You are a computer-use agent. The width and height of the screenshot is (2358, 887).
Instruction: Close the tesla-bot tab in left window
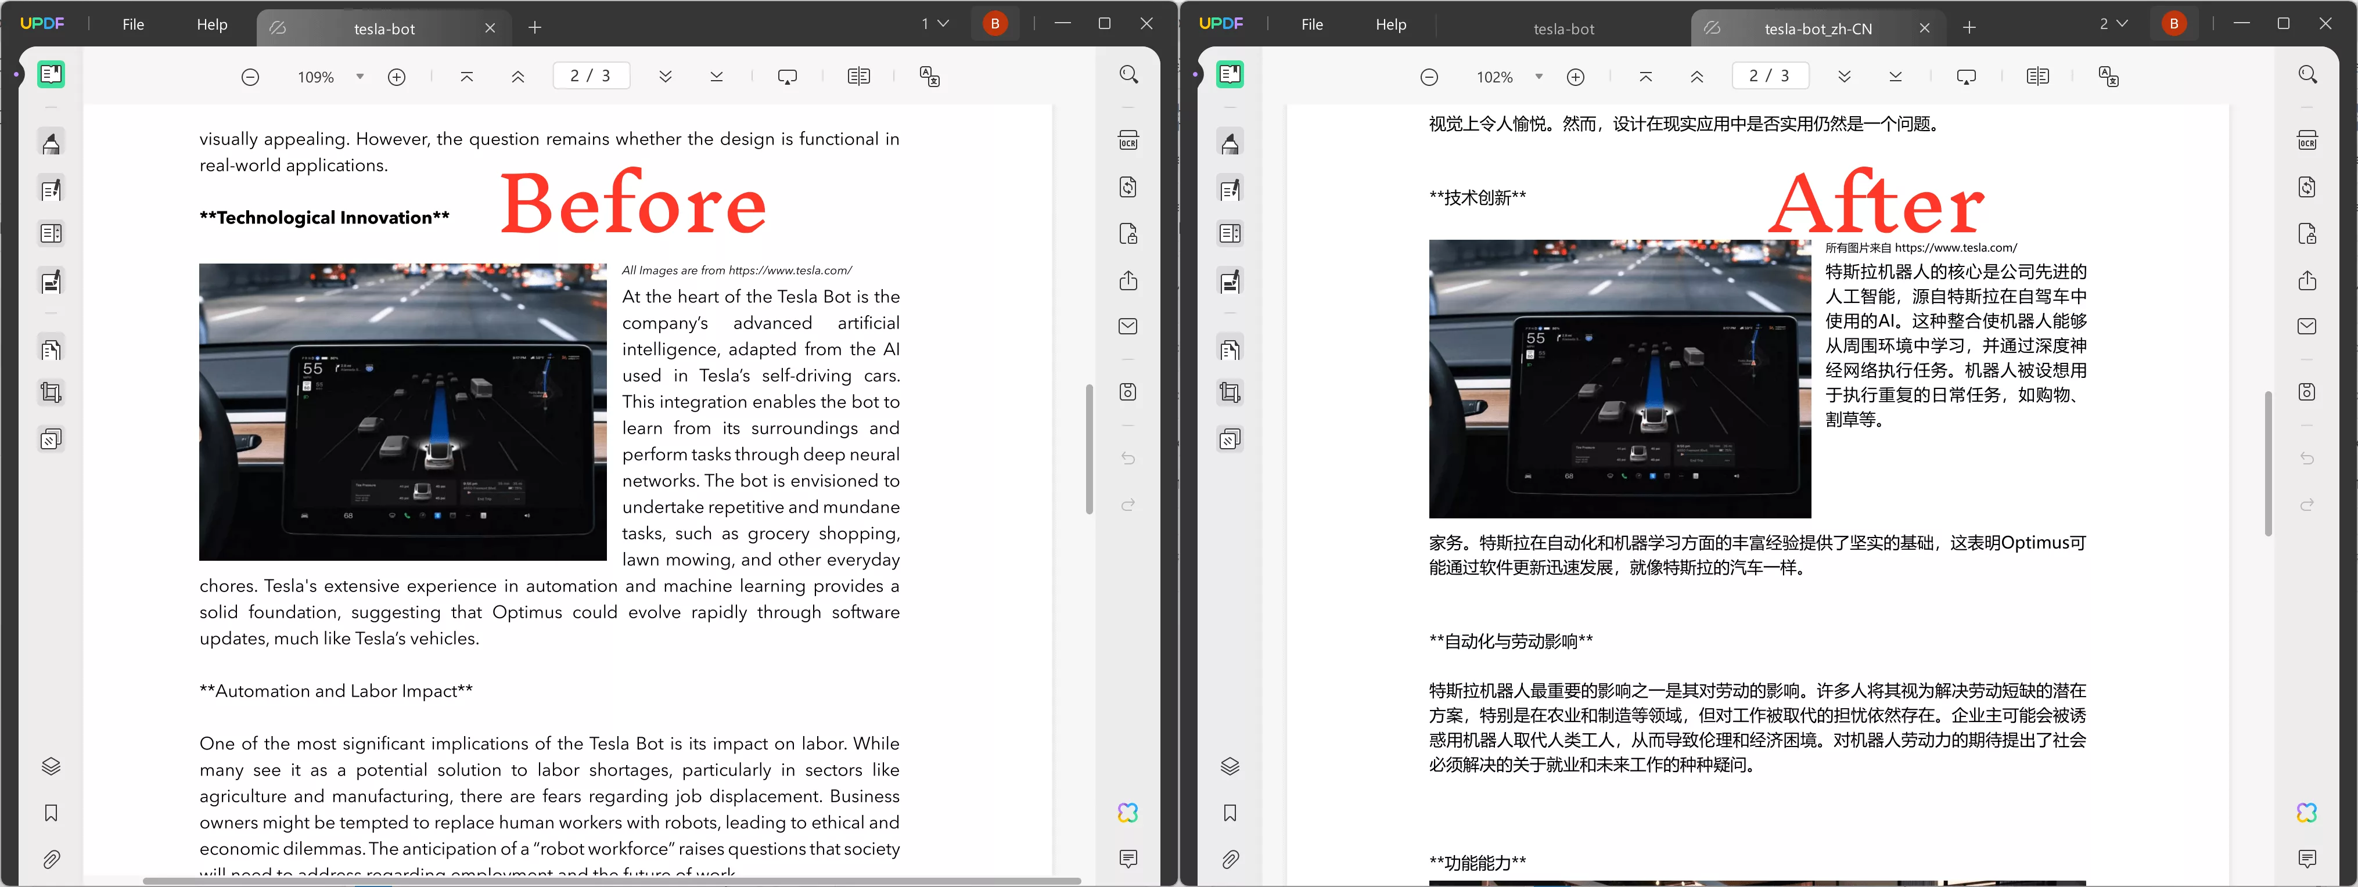490,28
